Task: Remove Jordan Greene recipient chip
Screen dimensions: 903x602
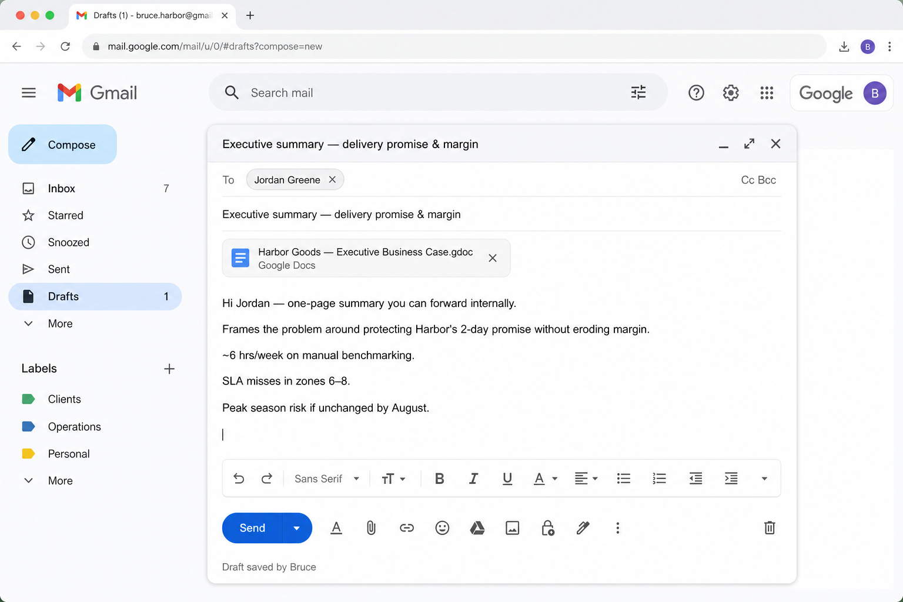Action: 332,179
